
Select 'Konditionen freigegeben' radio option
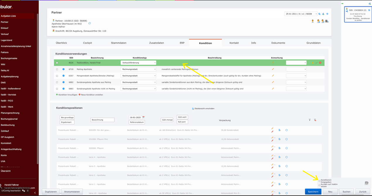(319, 181)
